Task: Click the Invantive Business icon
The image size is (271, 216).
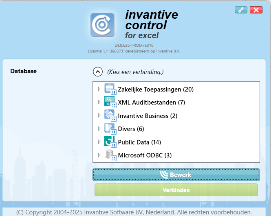Action: point(110,116)
